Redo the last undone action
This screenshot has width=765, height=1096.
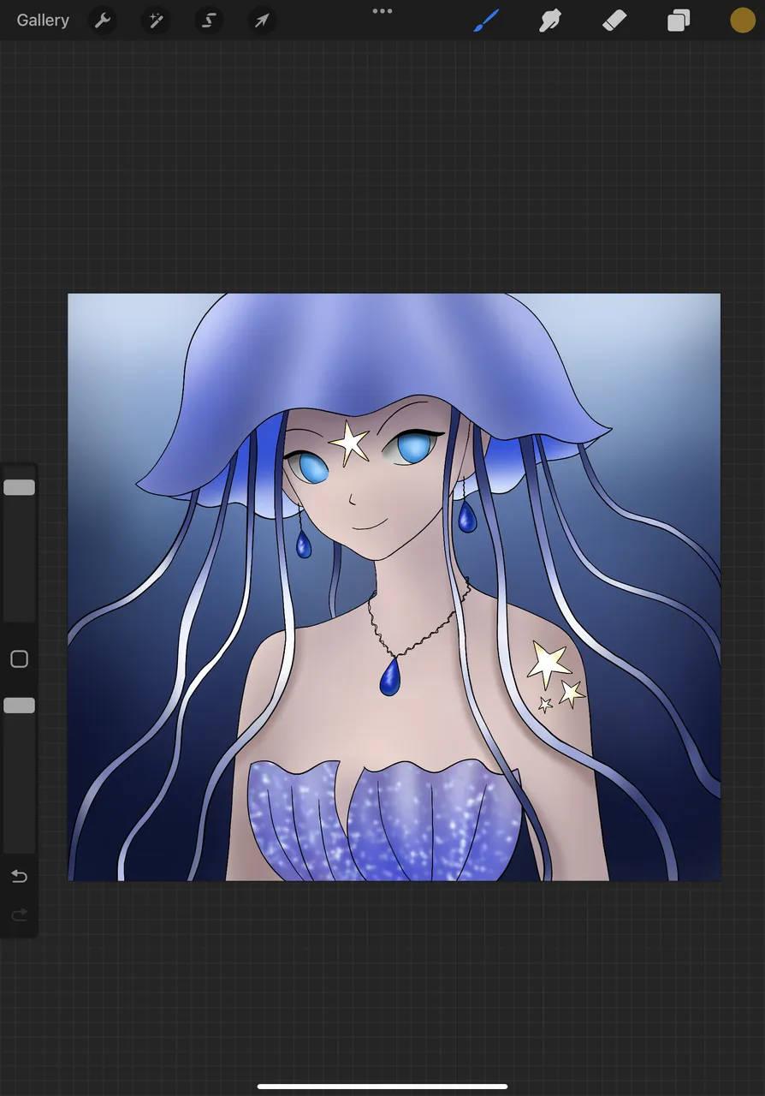click(19, 915)
